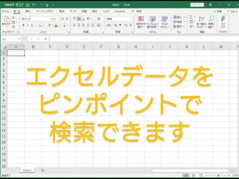Open the font size dropdown showing 11
Image resolution: width=239 pixels, height=179 pixels.
59,19
